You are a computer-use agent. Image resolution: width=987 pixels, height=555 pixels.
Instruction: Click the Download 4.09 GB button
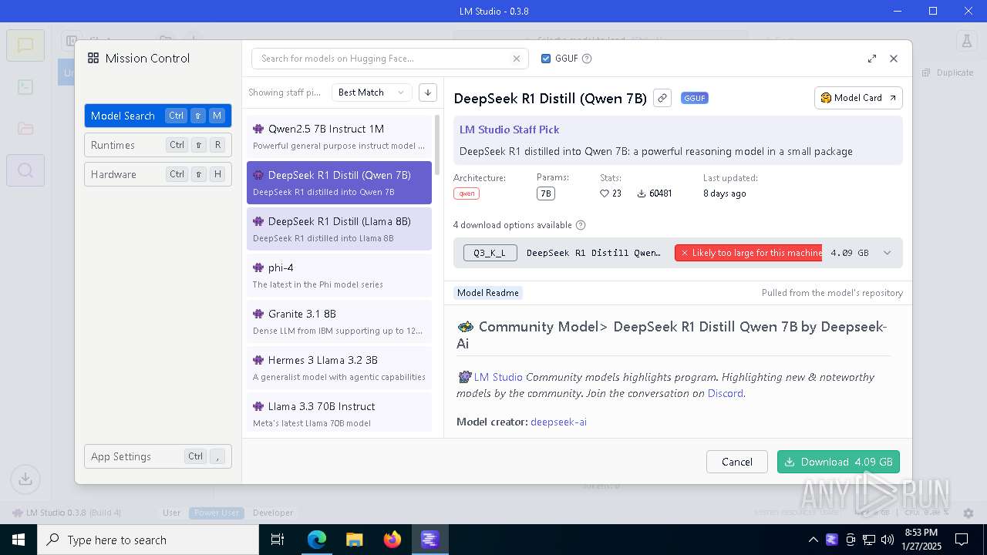point(838,462)
